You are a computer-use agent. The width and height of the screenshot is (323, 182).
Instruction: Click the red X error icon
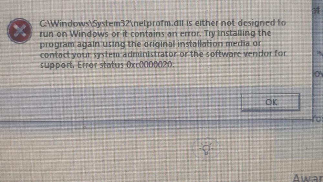click(20, 31)
